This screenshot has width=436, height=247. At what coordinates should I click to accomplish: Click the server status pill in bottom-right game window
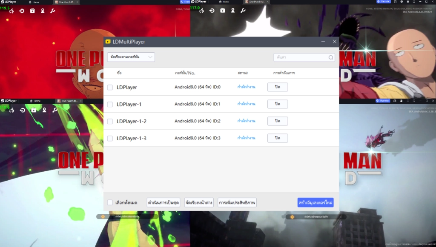[x=316, y=217]
